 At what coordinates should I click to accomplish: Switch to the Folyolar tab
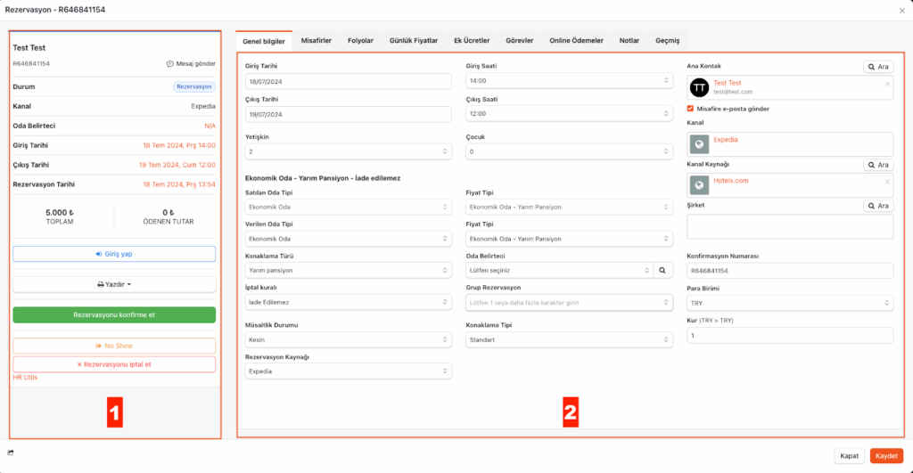(360, 41)
